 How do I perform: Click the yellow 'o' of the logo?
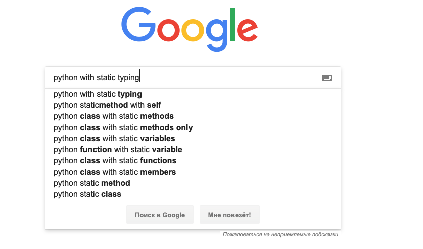(193, 30)
